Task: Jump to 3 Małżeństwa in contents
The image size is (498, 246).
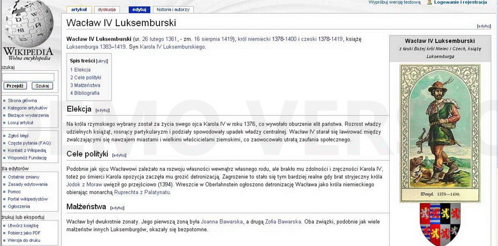Action: [85, 85]
